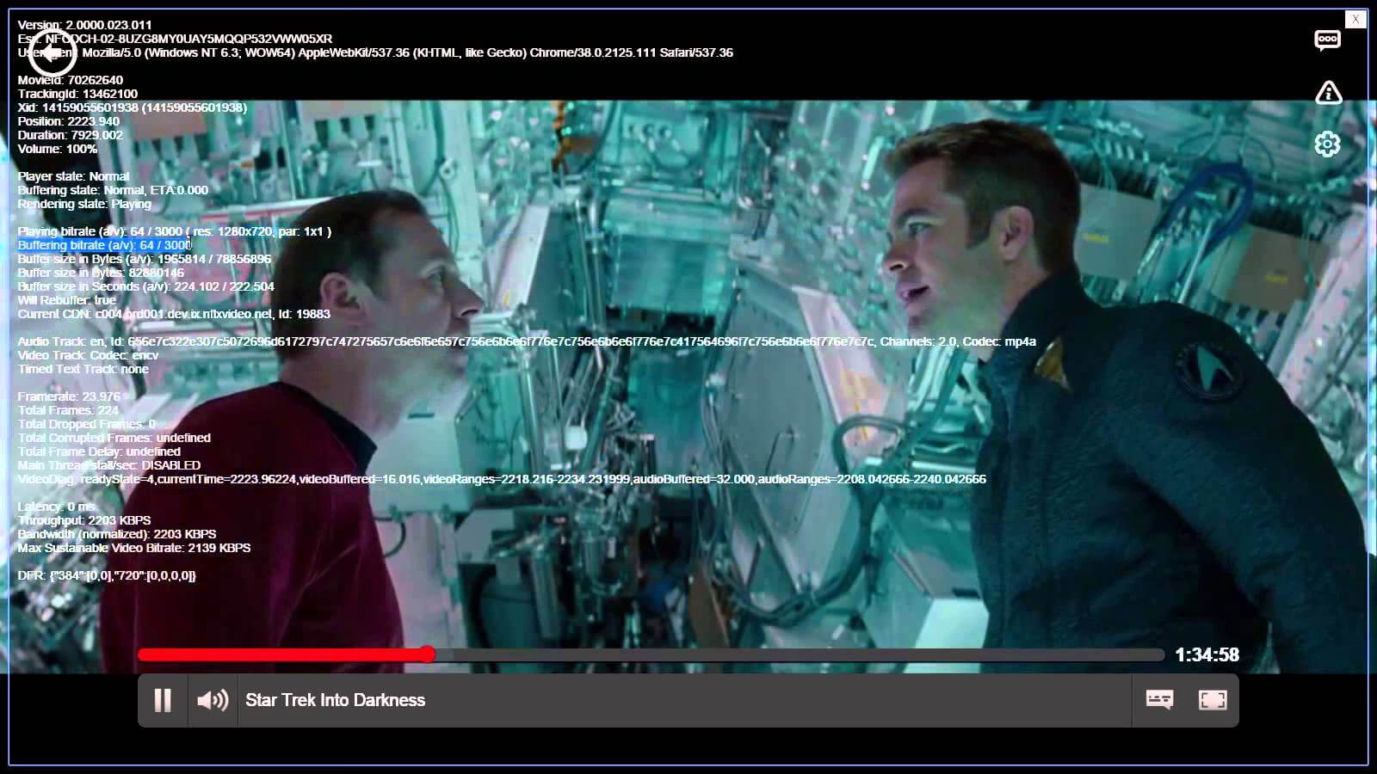Image resolution: width=1377 pixels, height=774 pixels.
Task: Click the Buffering state line
Action: [113, 190]
